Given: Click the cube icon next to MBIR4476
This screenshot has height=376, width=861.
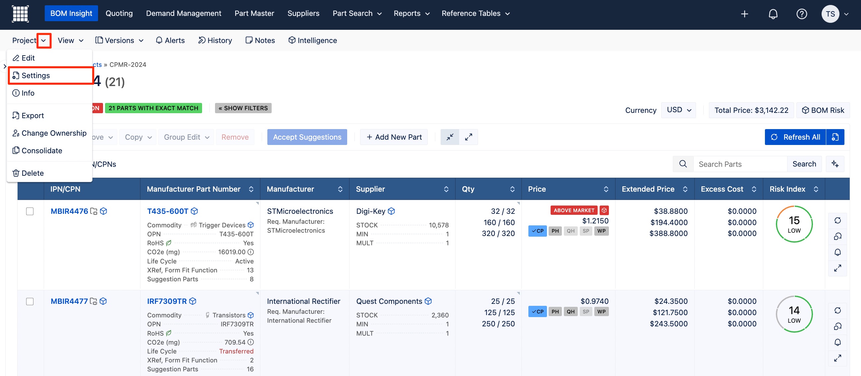Looking at the screenshot, I should point(104,211).
